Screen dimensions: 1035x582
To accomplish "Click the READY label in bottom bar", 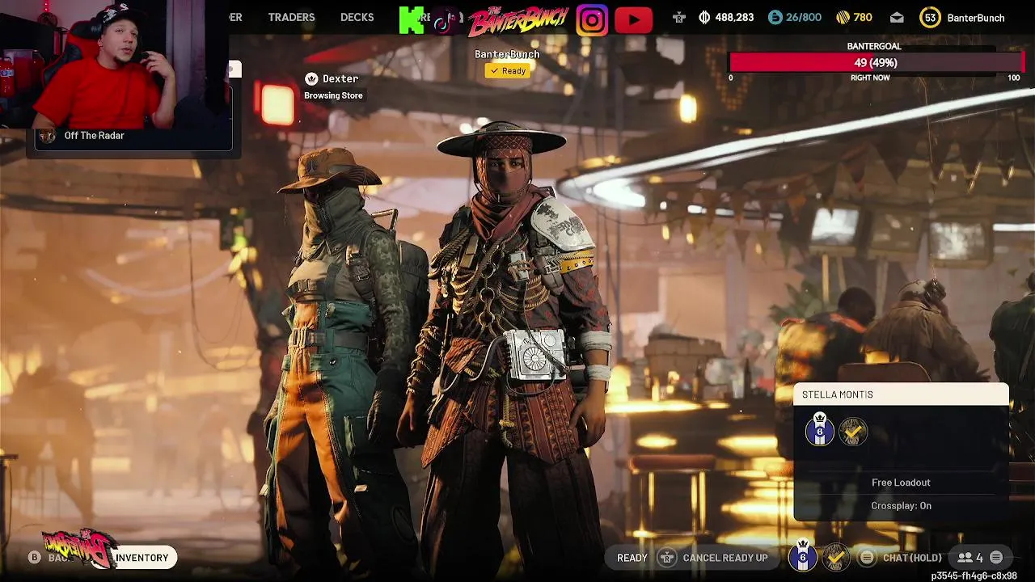I will pos(632,558).
